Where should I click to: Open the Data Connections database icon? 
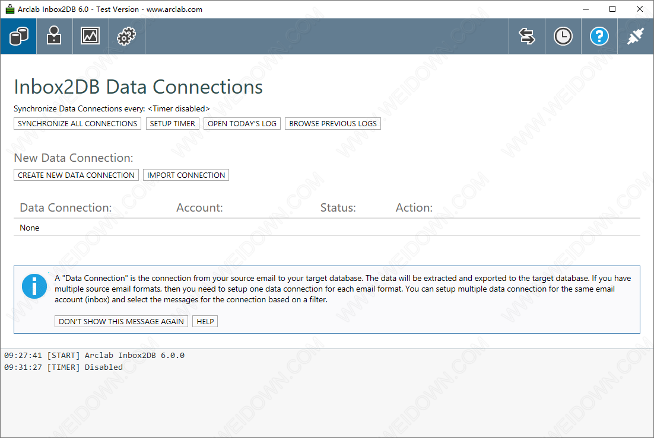point(18,36)
